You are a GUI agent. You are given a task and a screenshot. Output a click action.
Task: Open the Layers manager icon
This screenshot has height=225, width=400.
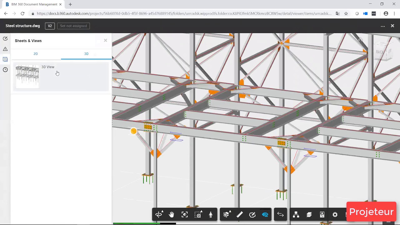click(x=309, y=215)
